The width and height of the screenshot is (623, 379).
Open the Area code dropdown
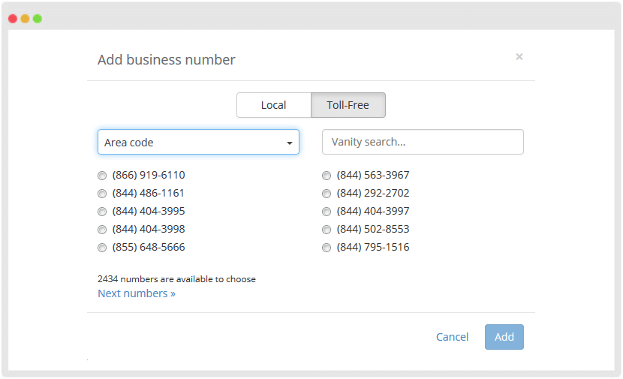pyautogui.click(x=198, y=142)
